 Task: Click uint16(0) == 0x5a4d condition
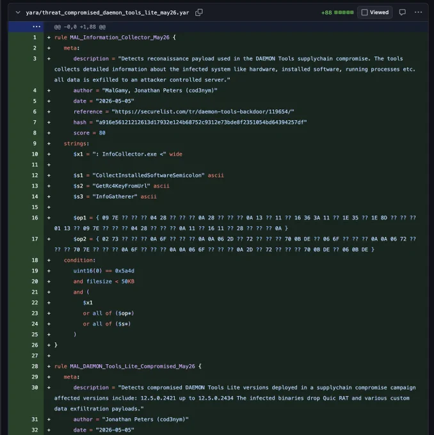point(104,271)
